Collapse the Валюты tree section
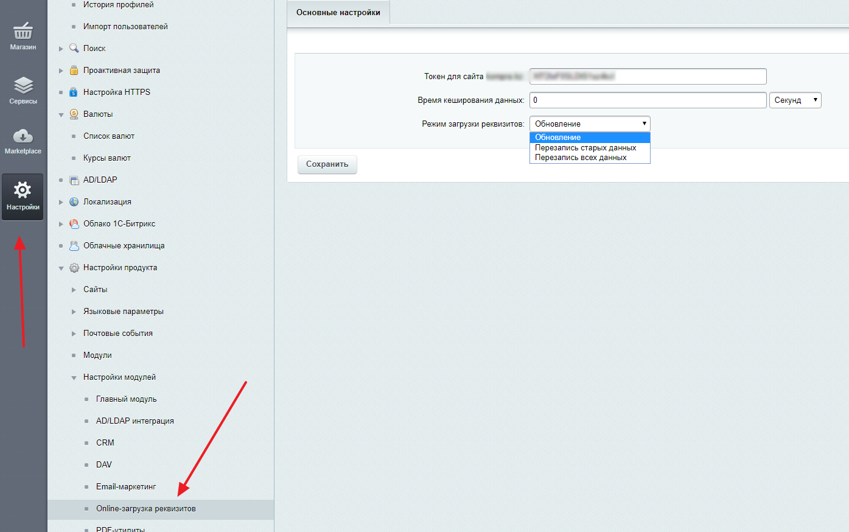This screenshot has width=849, height=532. point(61,114)
